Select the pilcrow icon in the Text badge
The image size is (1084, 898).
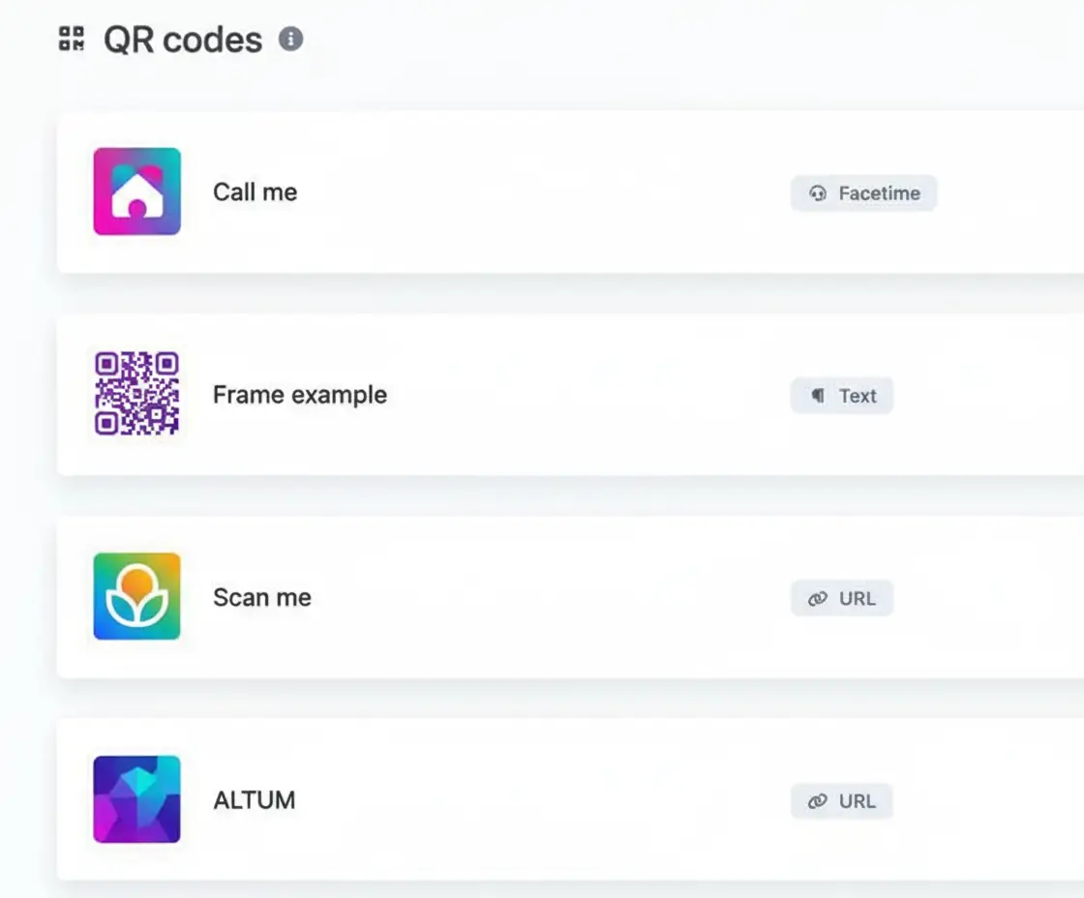tap(819, 395)
